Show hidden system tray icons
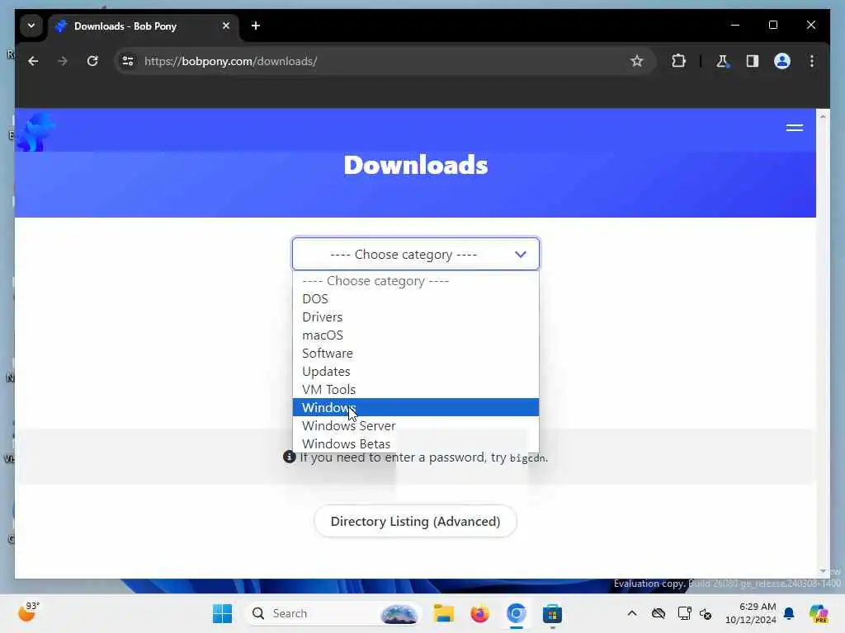This screenshot has height=633, width=845. pyautogui.click(x=632, y=613)
